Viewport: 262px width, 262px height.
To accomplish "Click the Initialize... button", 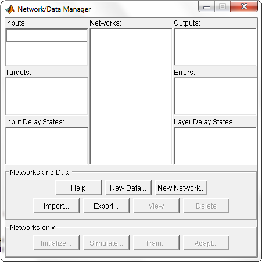I will [56, 243].
